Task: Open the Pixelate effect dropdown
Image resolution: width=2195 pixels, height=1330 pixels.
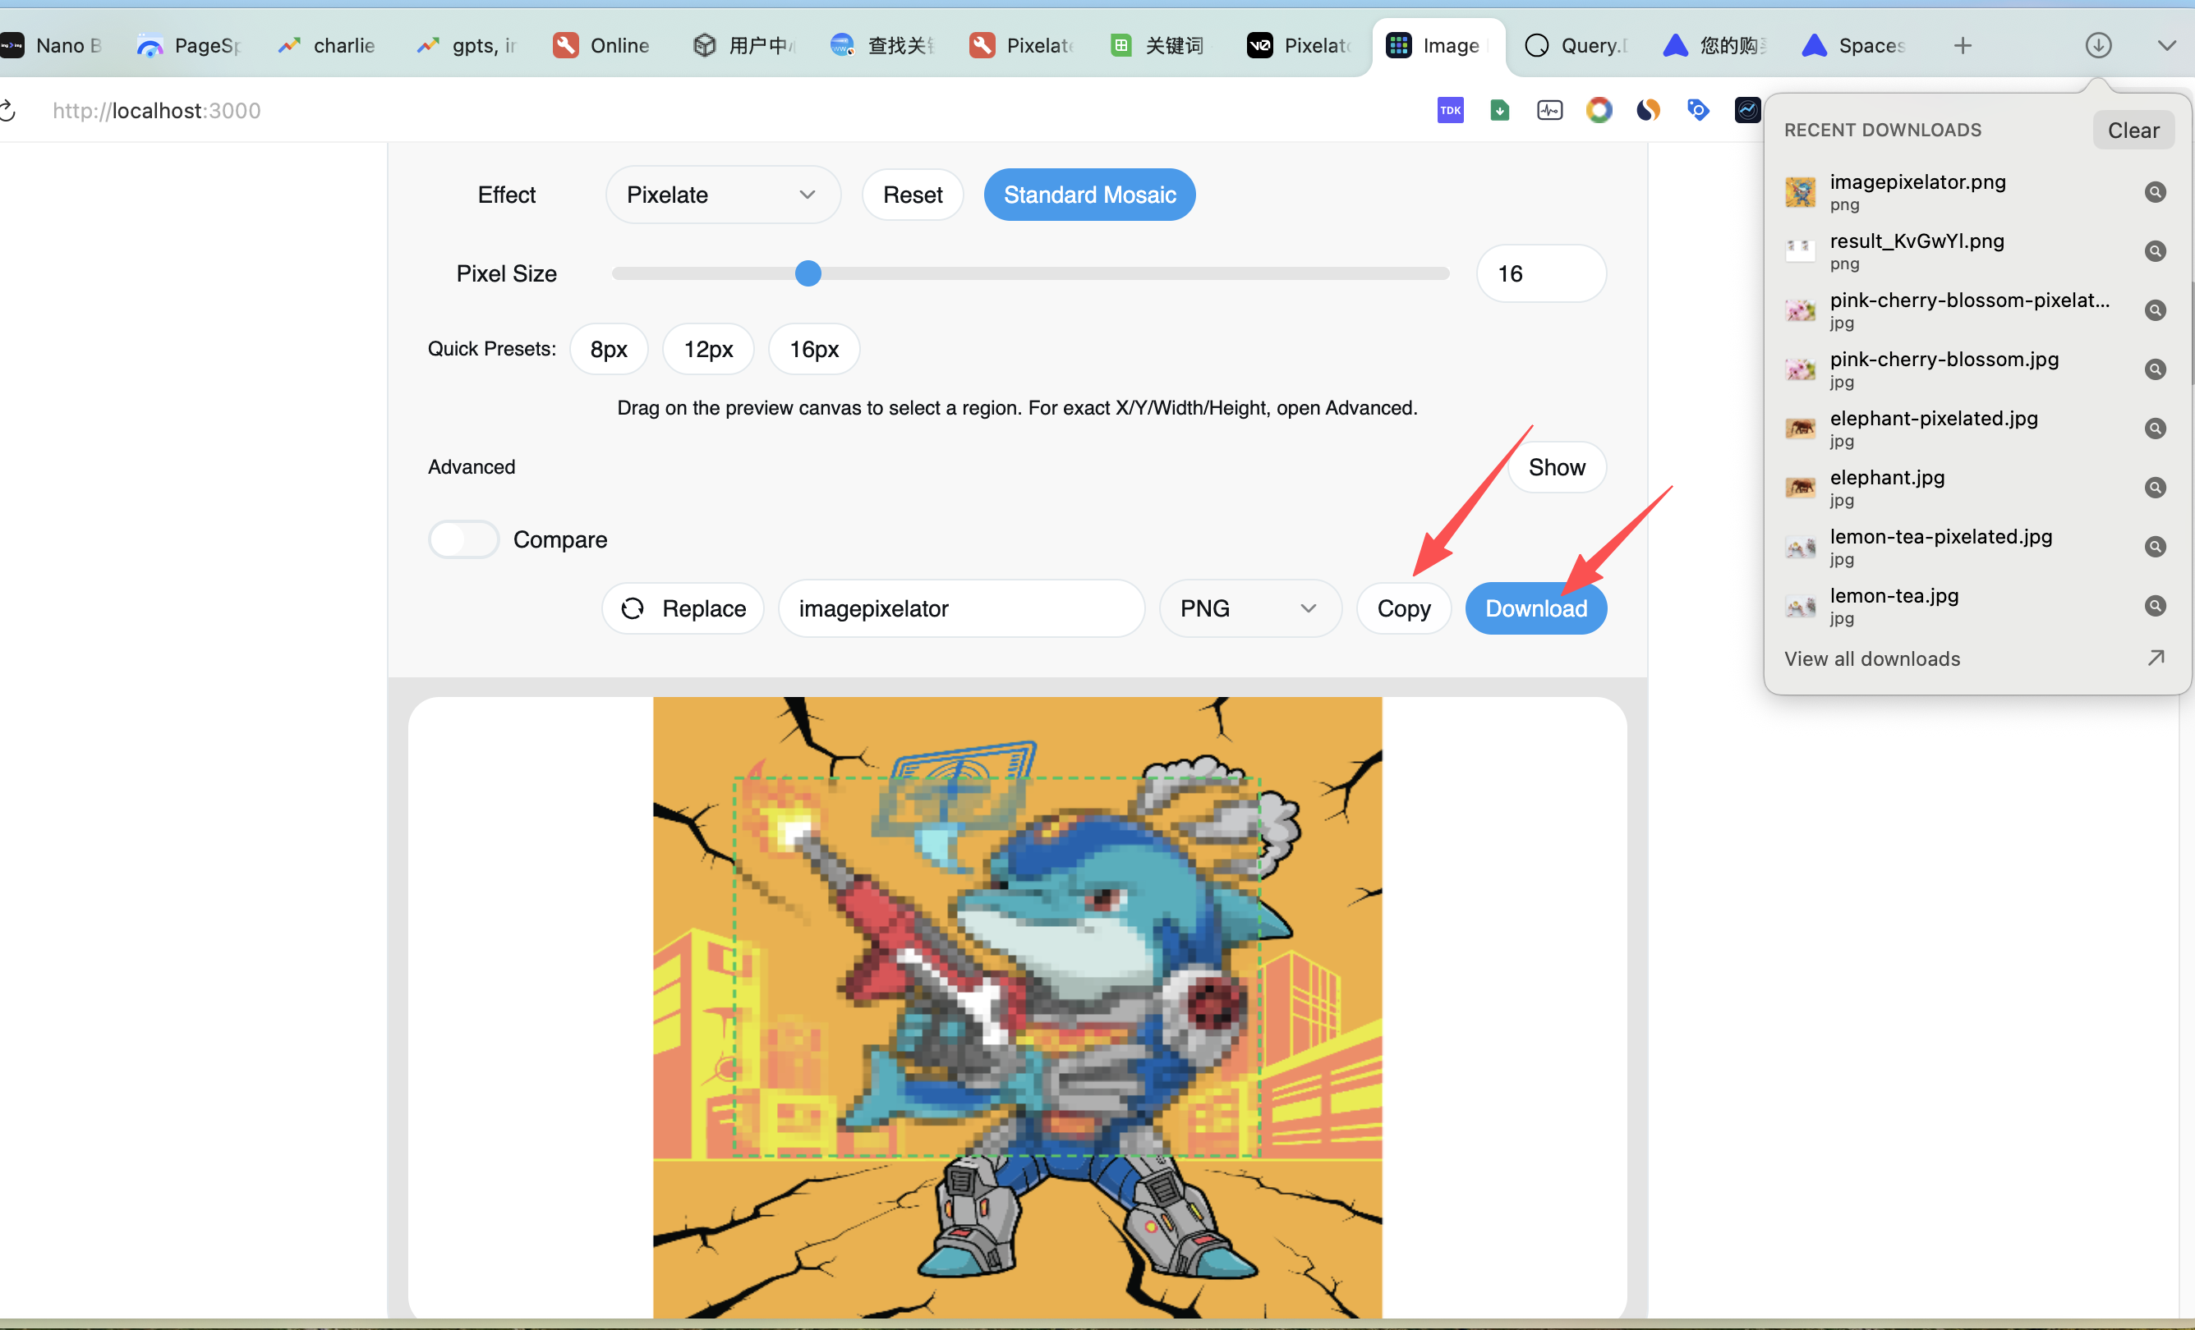Action: (x=721, y=195)
